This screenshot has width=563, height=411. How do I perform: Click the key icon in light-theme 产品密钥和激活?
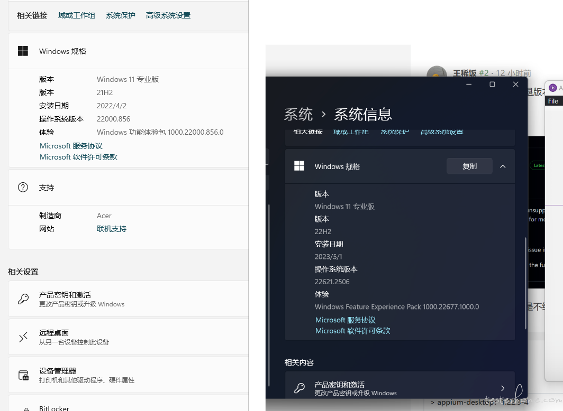tap(23, 299)
